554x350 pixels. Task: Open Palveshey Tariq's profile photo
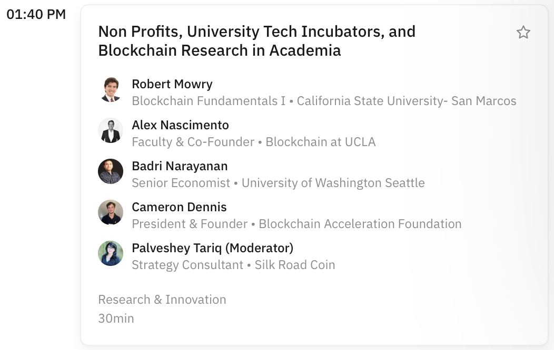(111, 254)
